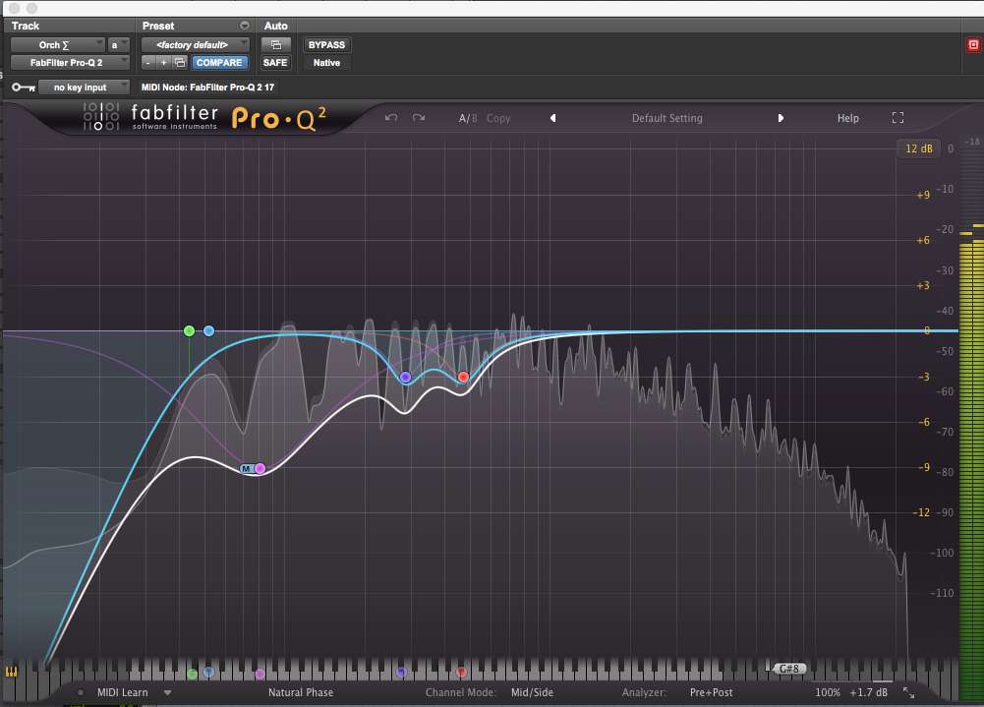Select previous preset with minus button
The height and width of the screenshot is (707, 984).
[148, 63]
